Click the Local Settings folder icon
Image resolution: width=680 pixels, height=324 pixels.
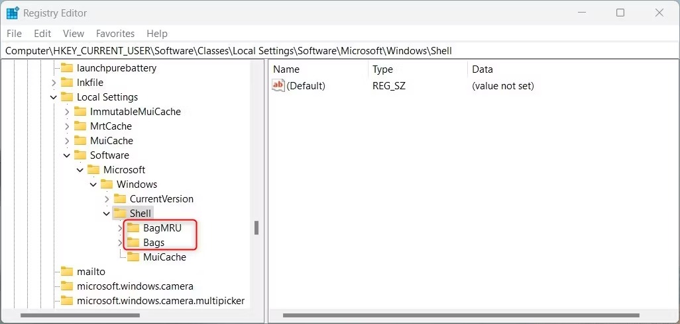pos(67,97)
